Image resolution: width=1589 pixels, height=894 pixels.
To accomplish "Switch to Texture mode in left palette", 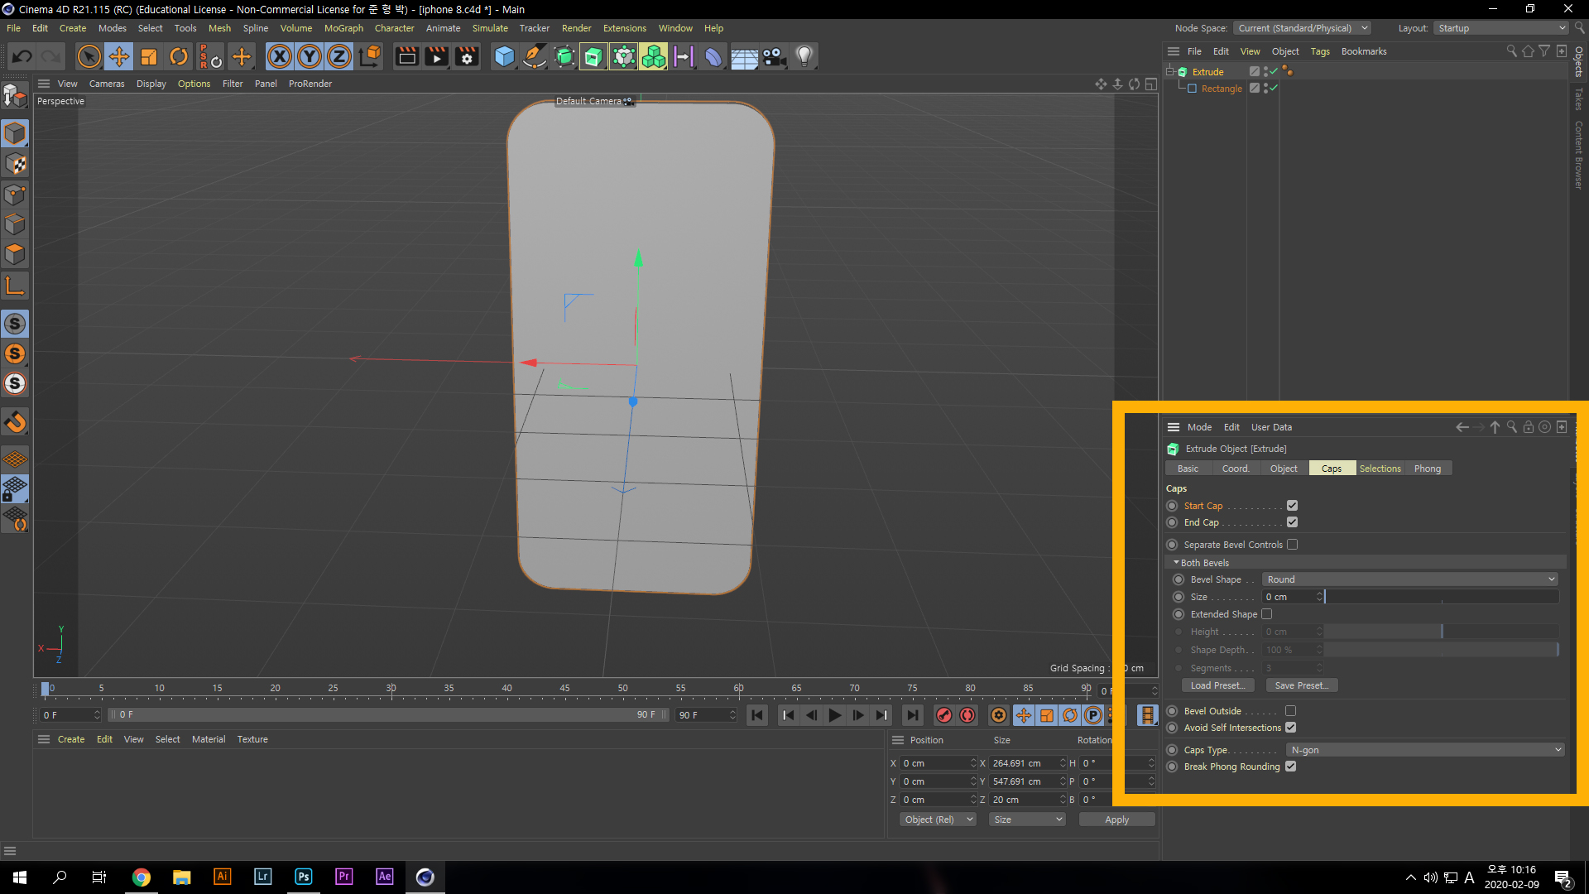I will 15,164.
